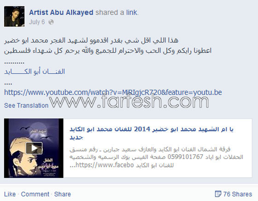This screenshot has height=201, width=258.
Task: Click the shares note icon
Action: point(218,194)
